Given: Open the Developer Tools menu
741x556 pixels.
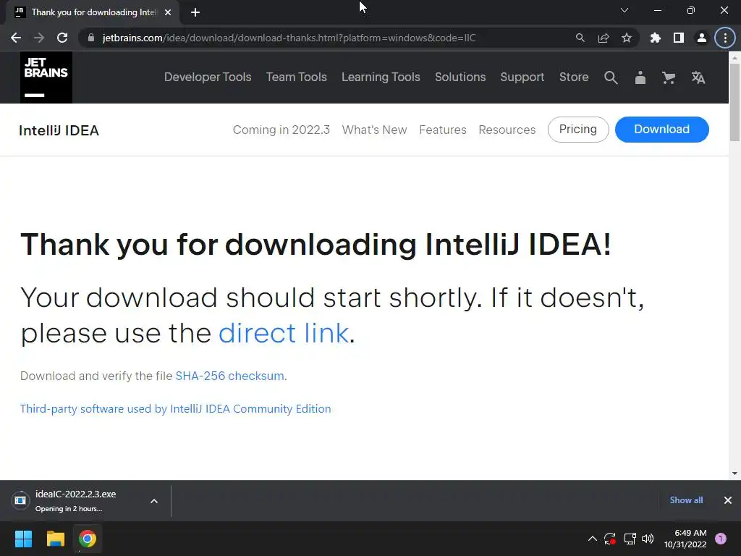Looking at the screenshot, I should coord(208,77).
